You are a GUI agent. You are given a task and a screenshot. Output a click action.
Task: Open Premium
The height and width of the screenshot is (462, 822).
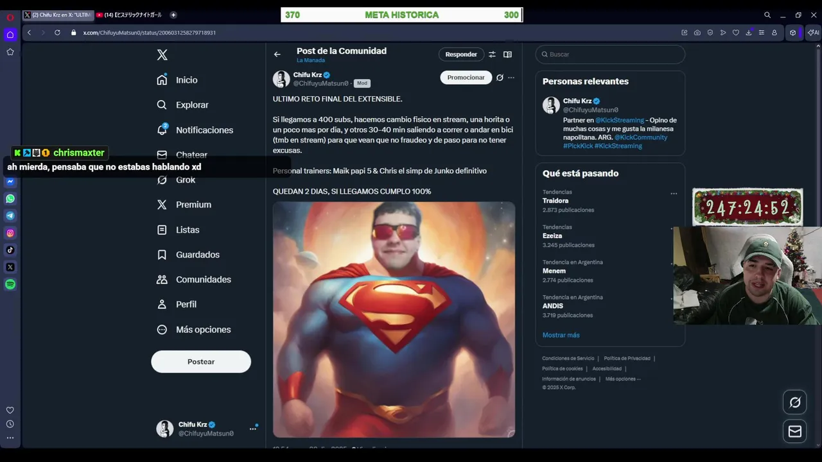click(184, 205)
